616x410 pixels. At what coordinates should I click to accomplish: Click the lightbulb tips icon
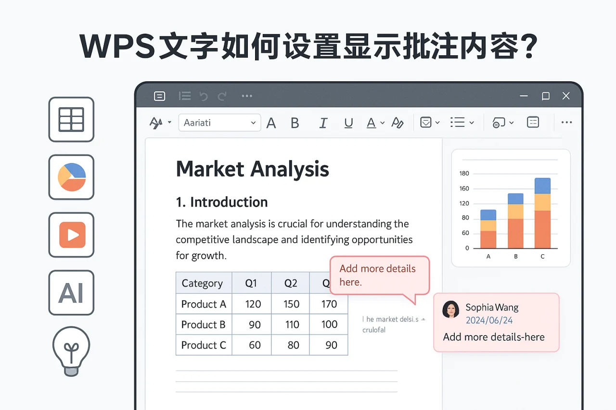pos(71,351)
